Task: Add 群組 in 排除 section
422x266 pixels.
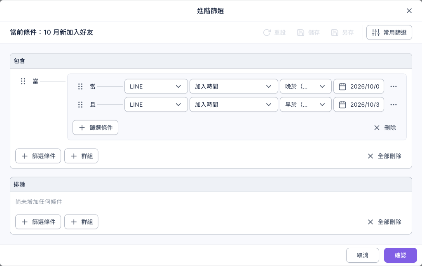Action: click(81, 222)
